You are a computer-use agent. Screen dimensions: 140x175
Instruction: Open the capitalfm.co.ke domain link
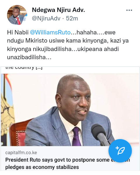point(21,153)
